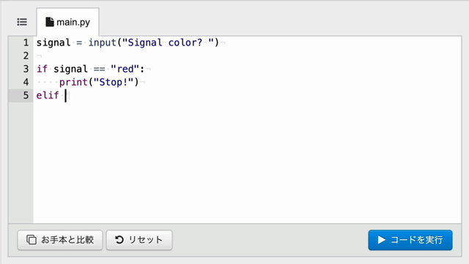Click the elif keyword on line 5
Viewport: 469px width, 264px height.
point(48,95)
